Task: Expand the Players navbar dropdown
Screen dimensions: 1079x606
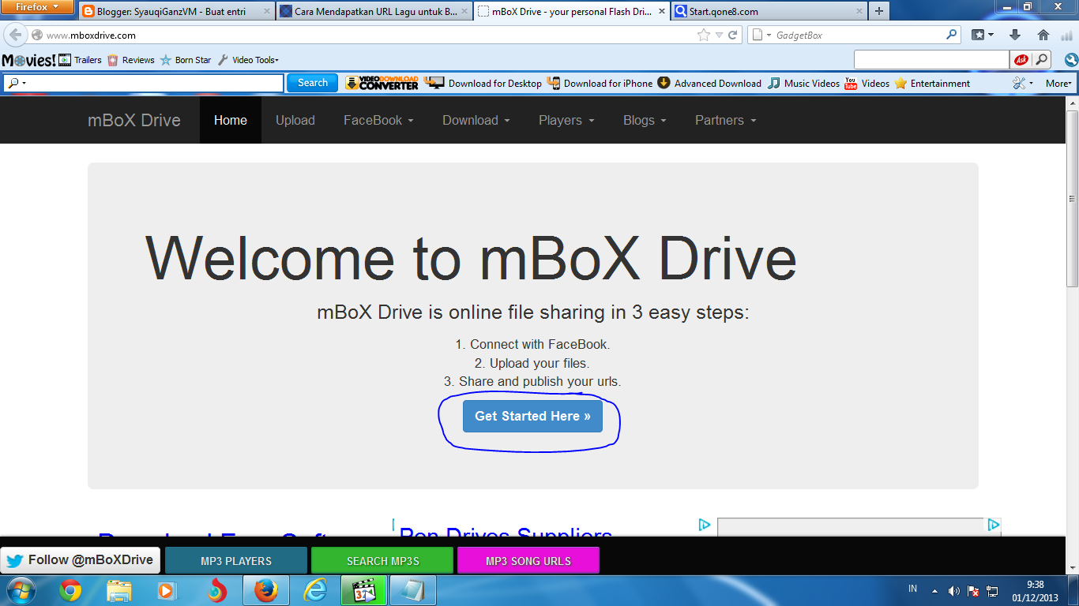Action: pos(566,120)
